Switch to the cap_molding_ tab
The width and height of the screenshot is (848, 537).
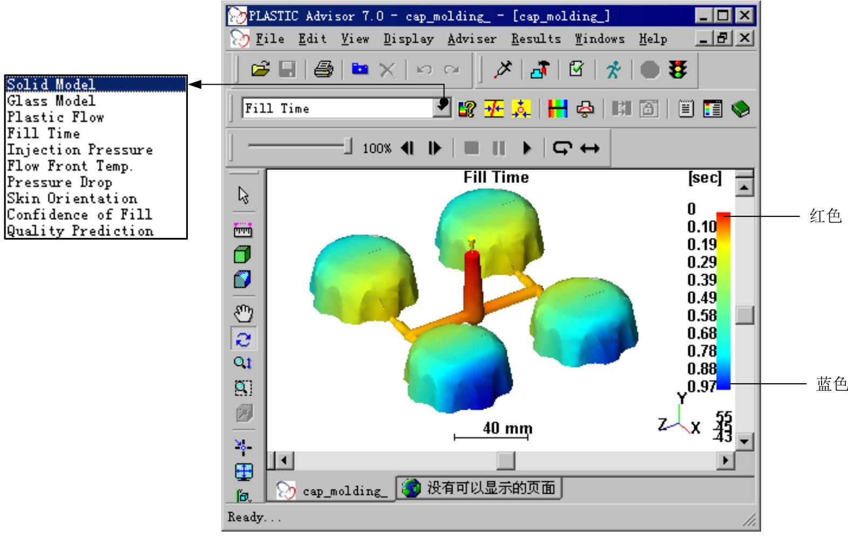(x=333, y=491)
